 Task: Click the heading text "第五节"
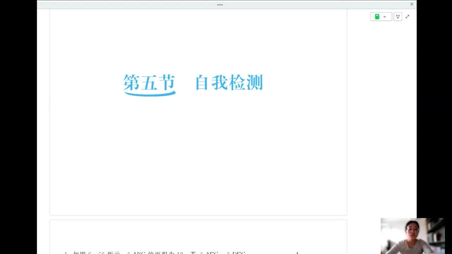[149, 83]
